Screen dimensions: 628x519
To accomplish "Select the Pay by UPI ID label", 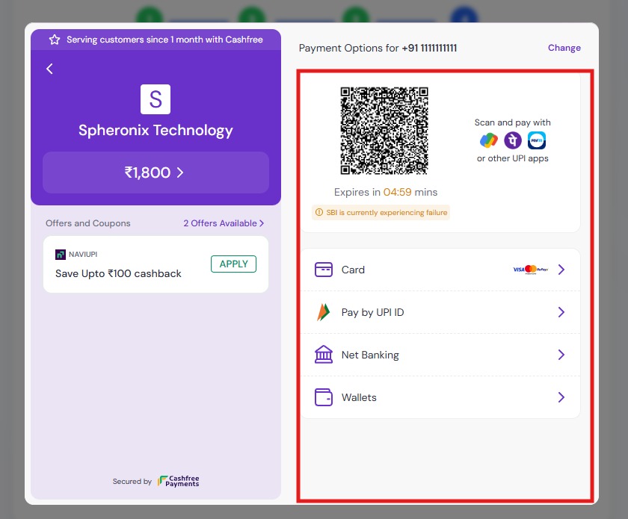I will point(372,312).
